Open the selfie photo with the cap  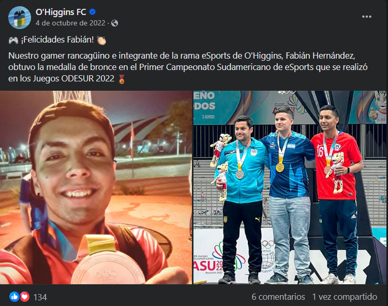point(96,187)
